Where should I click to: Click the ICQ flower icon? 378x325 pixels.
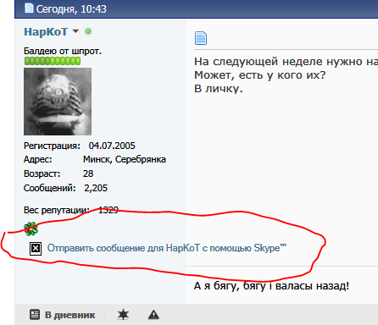point(31,229)
